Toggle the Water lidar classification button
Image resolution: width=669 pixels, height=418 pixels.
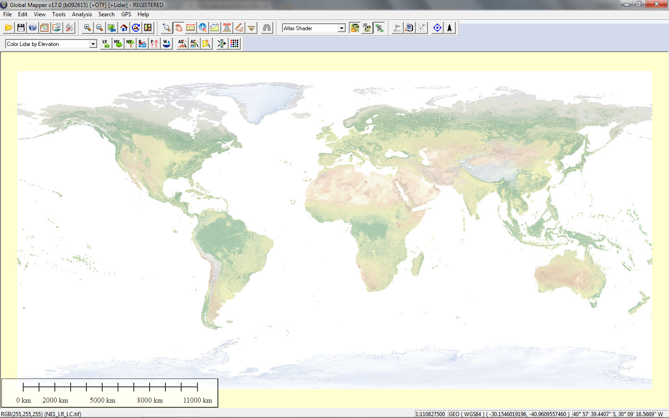click(x=166, y=43)
